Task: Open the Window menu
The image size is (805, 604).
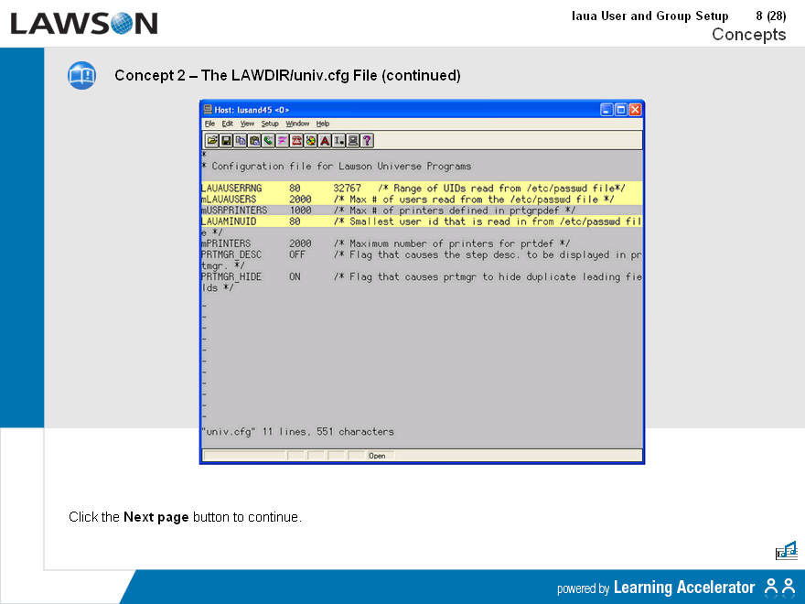Action: pos(298,124)
